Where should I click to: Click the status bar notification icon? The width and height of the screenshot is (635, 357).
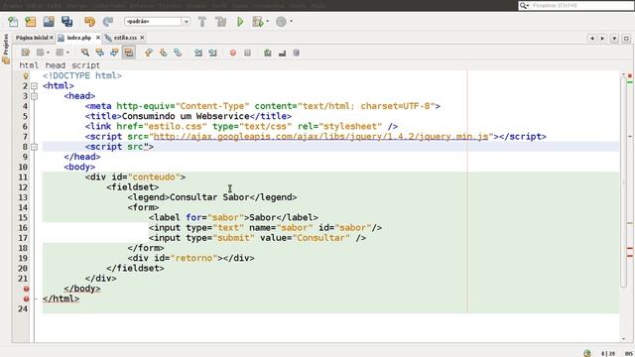pyautogui.click(x=587, y=353)
